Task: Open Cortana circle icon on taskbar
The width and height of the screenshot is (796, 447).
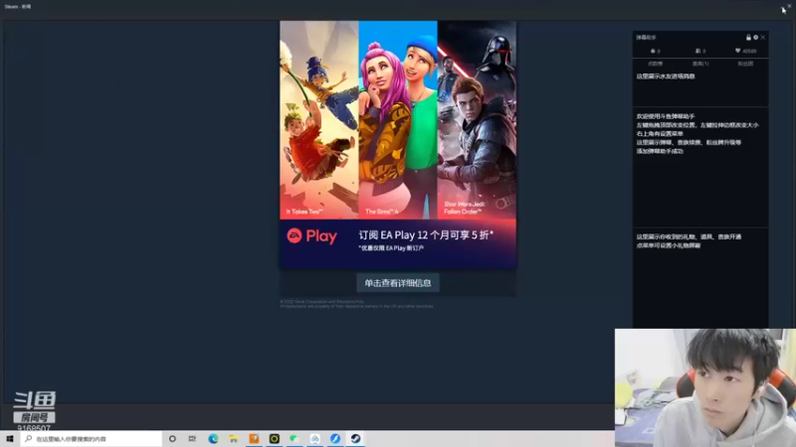Action: click(x=172, y=439)
